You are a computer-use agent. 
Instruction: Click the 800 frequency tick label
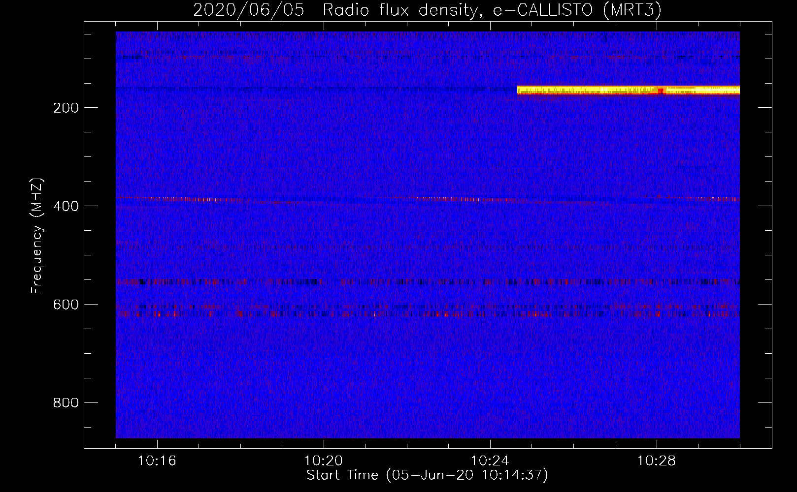pos(66,403)
